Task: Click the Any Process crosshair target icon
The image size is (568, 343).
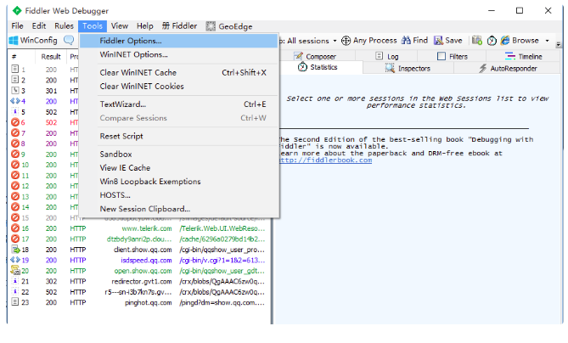Action: (x=346, y=41)
